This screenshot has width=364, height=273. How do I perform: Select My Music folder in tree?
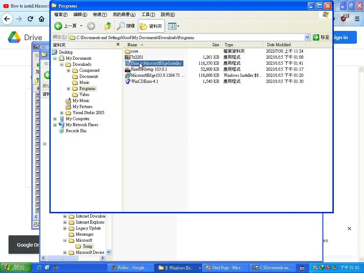[x=81, y=101]
